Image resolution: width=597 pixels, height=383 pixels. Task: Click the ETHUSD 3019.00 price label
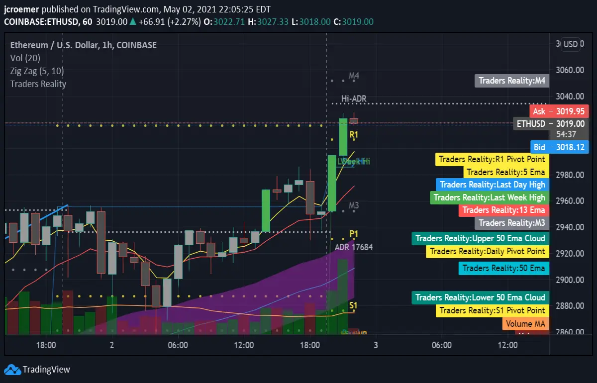551,123
